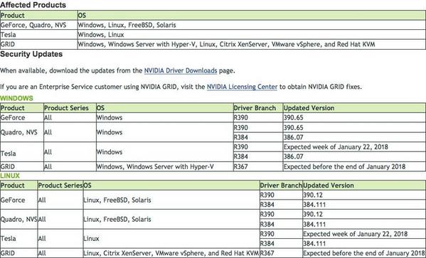This screenshot has width=426, height=258.
Task: Click the "Affected Products" heading
Action: tap(33, 5)
